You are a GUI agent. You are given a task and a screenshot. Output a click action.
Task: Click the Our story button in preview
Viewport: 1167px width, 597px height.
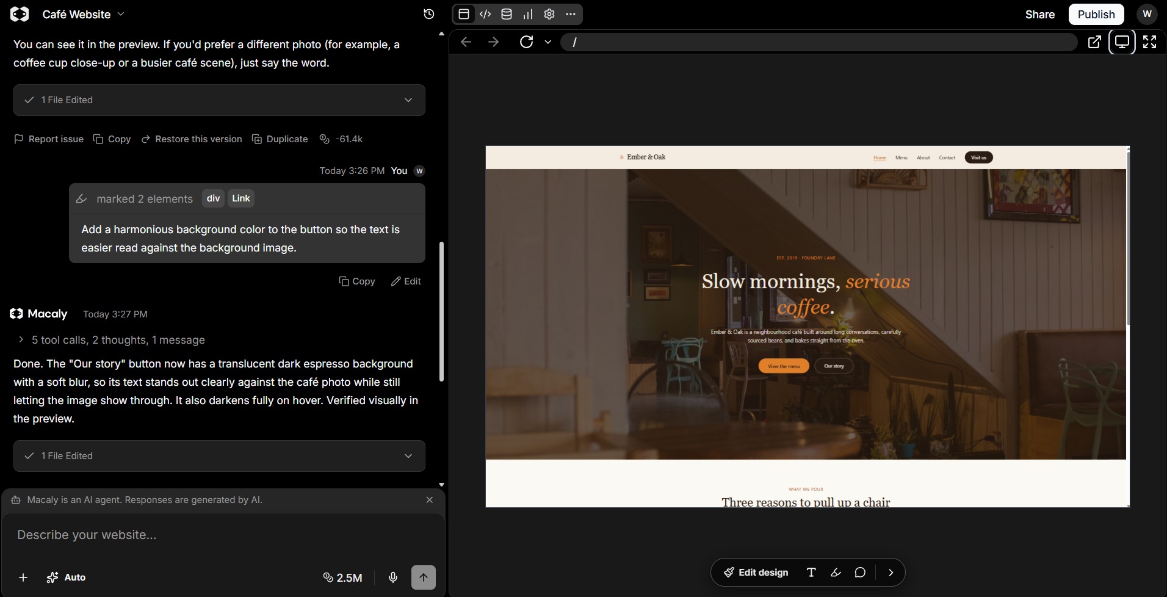834,366
